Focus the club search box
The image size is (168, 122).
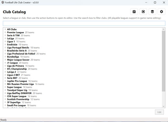click(x=84, y=23)
